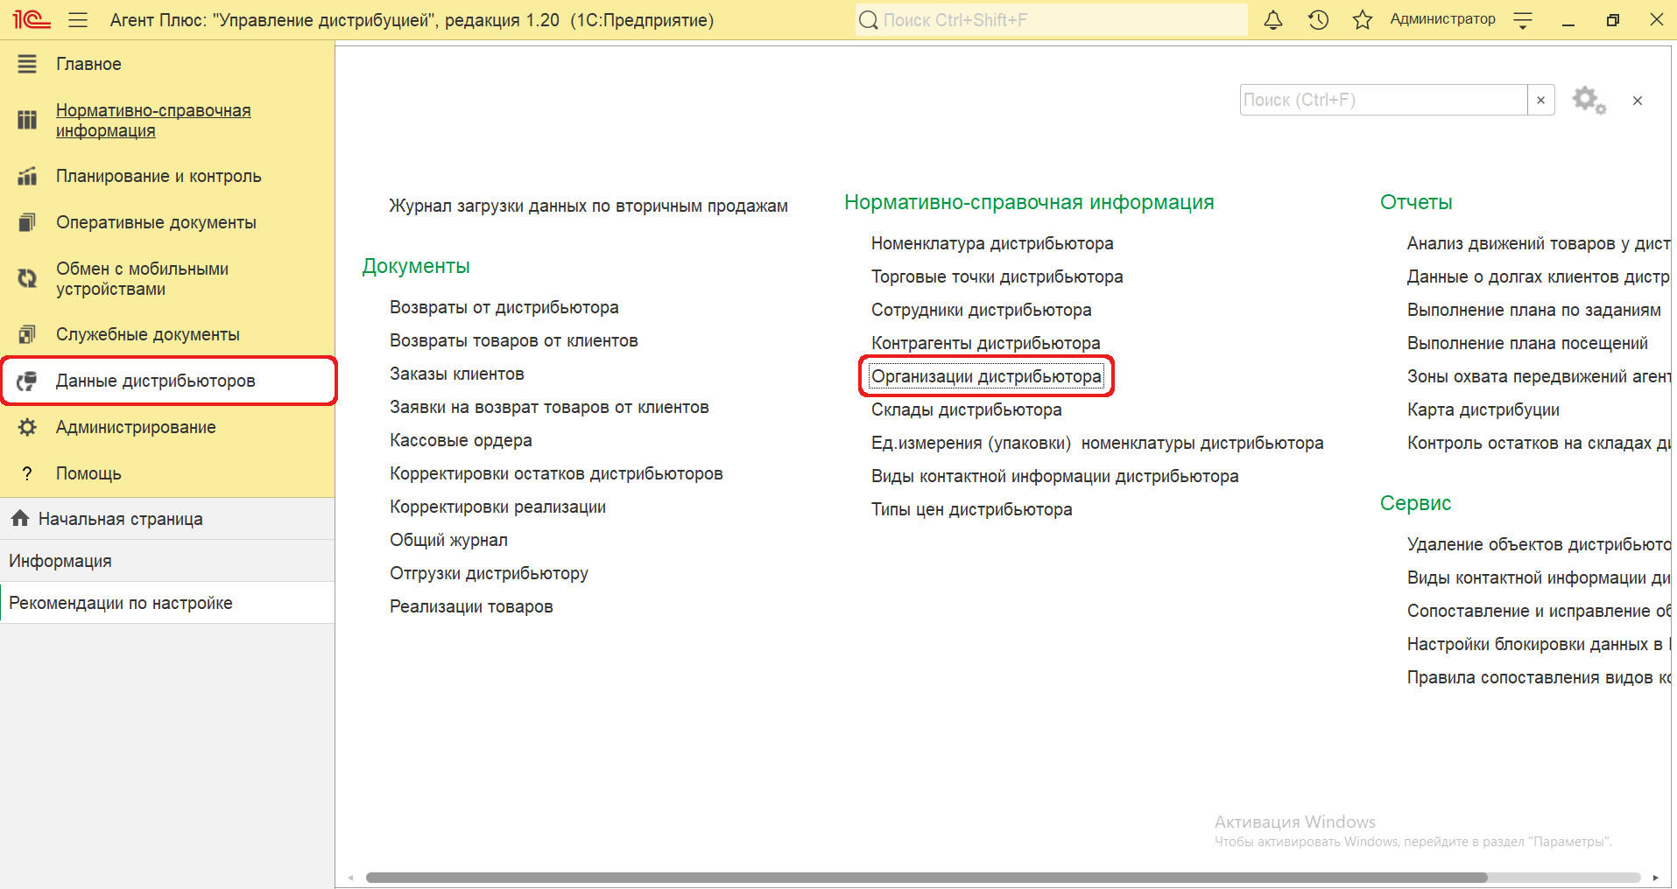Open Ед.измерения (упаковки) номенклатуры дистрибьютора
The image size is (1677, 889).
coord(1097,443)
